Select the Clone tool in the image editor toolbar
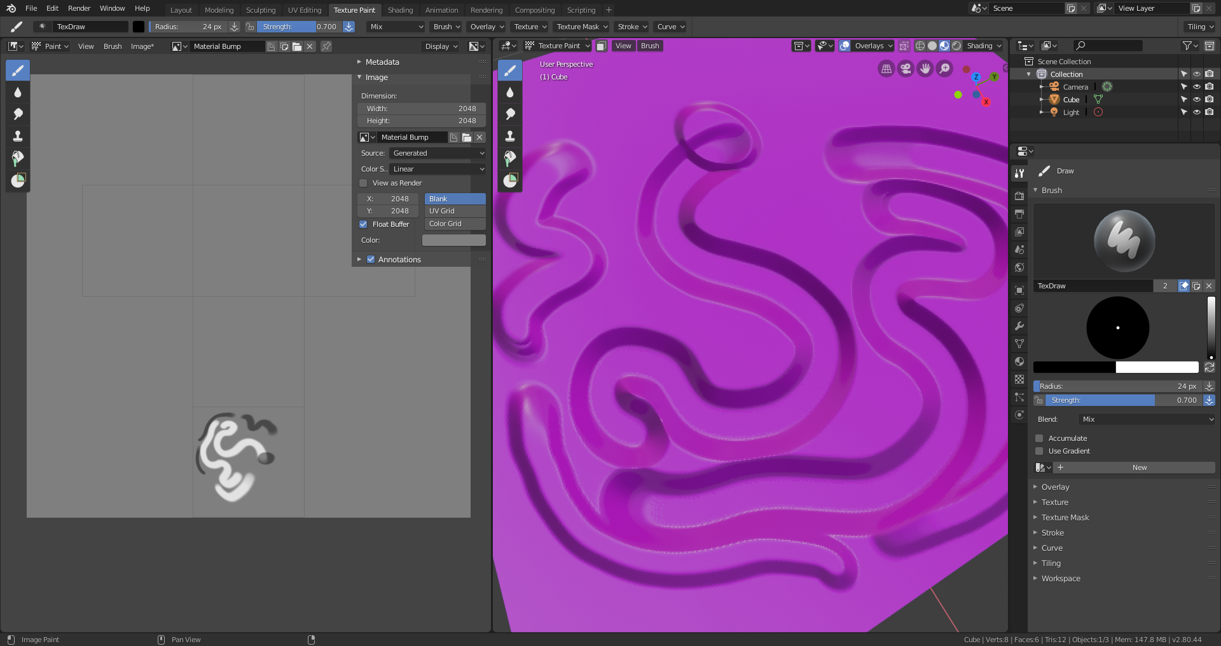 18,136
